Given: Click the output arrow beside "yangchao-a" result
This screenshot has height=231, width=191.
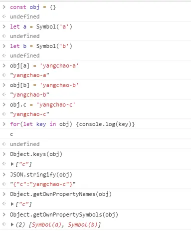Looking at the screenshot, I should tap(4, 75).
